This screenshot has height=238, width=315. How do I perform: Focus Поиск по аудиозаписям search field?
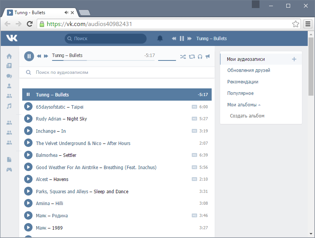click(x=117, y=72)
